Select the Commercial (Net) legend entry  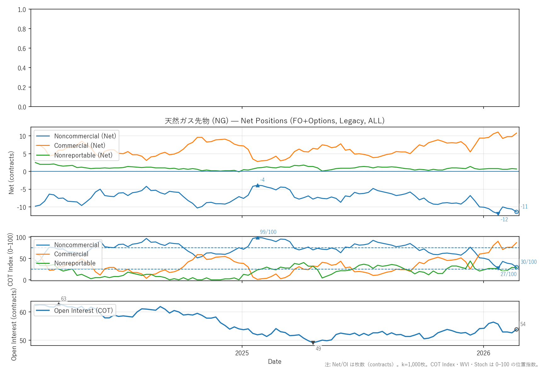[x=80, y=146]
